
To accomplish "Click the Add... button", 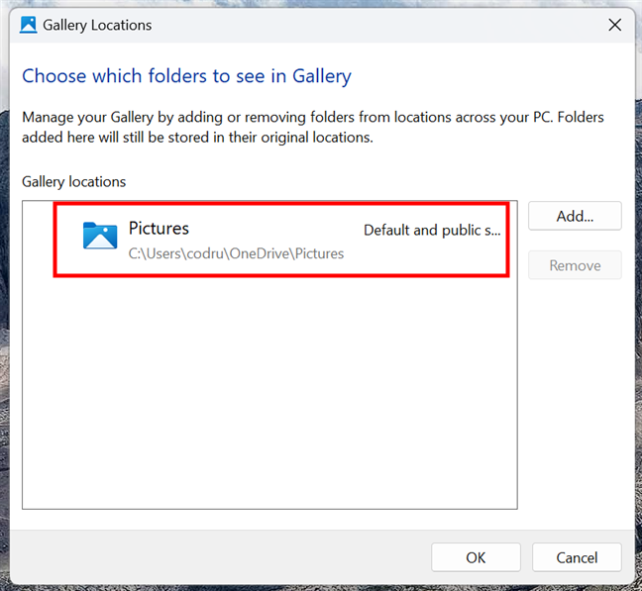I will pyautogui.click(x=575, y=216).
